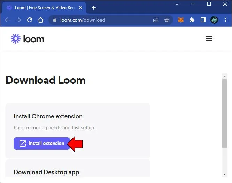This screenshot has height=183, width=232.
Task: Open the Chrome three-dot menu
Action: (225, 20)
